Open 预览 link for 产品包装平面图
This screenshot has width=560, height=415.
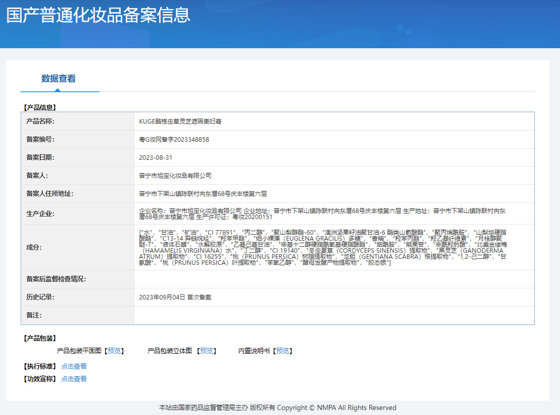click(114, 351)
